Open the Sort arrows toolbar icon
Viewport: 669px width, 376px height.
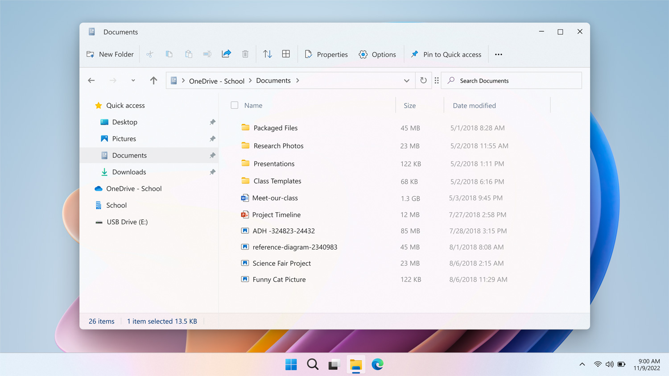pyautogui.click(x=267, y=54)
